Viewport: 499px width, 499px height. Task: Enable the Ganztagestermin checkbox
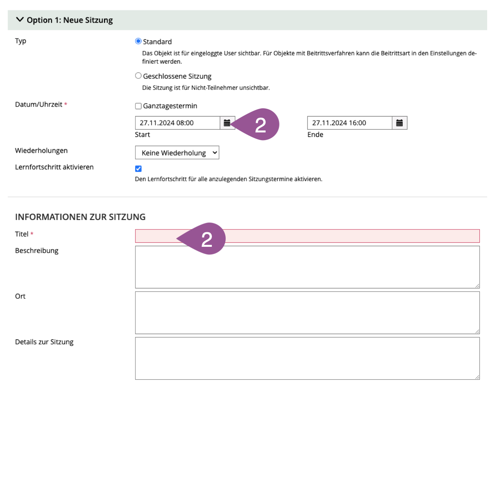click(x=138, y=106)
